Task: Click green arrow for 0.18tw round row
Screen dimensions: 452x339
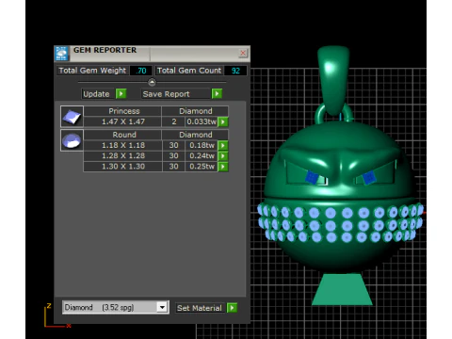Action: pyautogui.click(x=223, y=145)
